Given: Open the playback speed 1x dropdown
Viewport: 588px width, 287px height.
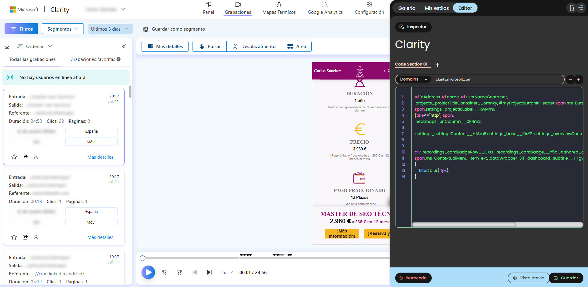Looking at the screenshot, I should 227,273.
